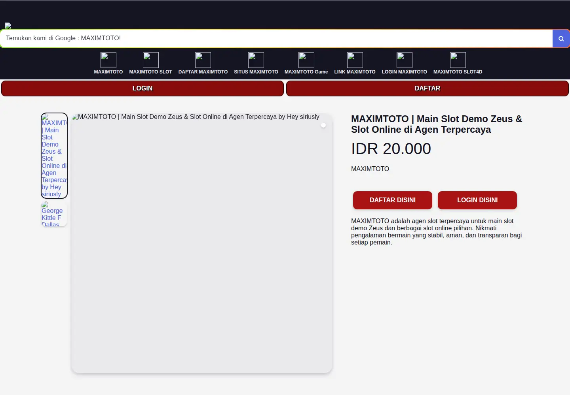This screenshot has height=395, width=570.
Task: Click the broken site logo image above search
Action: tap(8, 26)
